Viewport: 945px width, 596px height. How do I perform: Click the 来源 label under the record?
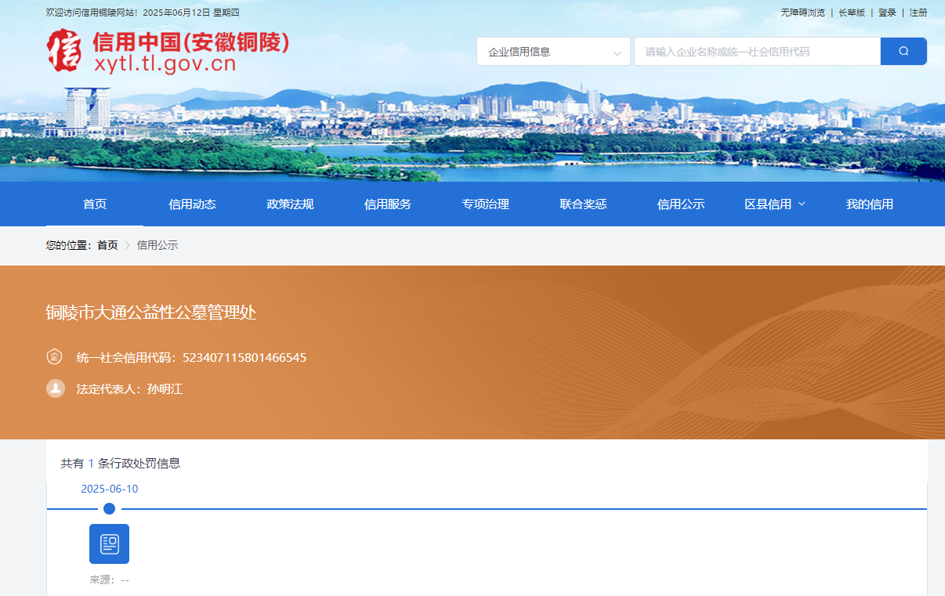109,580
